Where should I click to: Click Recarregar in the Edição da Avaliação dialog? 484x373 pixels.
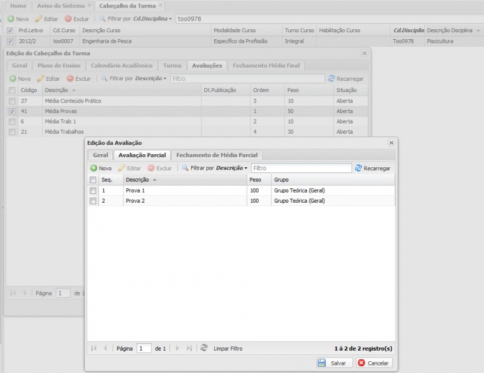(372, 168)
